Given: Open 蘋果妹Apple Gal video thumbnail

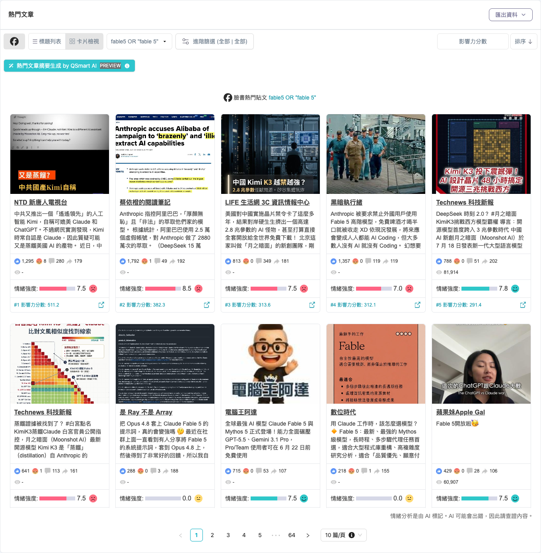Looking at the screenshot, I should (481, 364).
